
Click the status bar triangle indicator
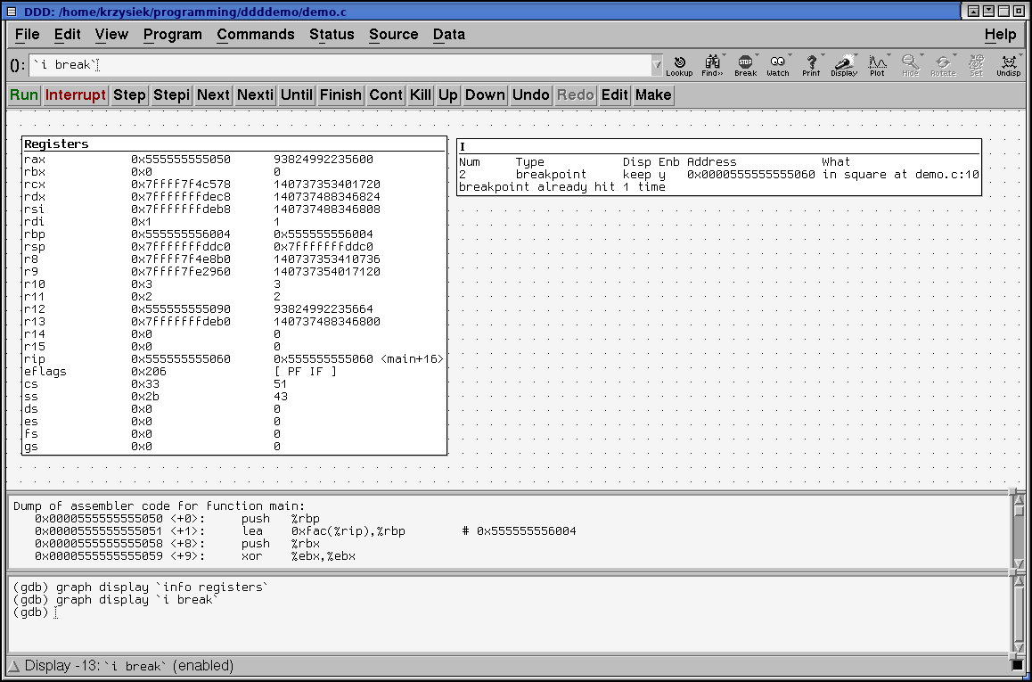coord(14,666)
